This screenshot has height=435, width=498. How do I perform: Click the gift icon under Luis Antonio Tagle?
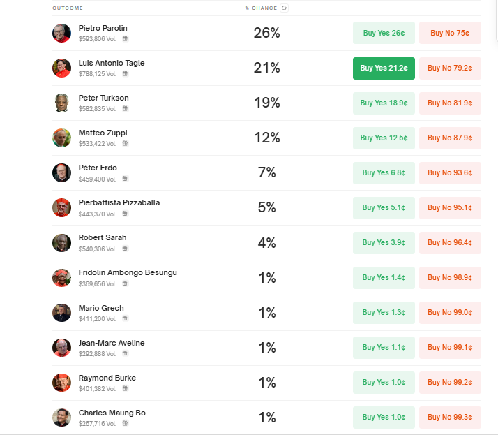pyautogui.click(x=125, y=73)
